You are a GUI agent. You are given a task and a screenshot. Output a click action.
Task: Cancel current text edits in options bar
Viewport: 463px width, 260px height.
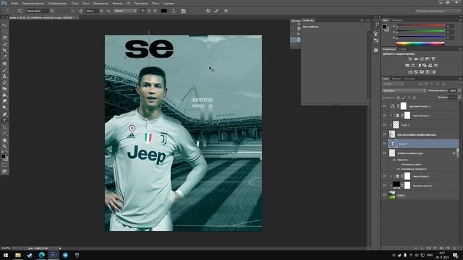coord(208,11)
